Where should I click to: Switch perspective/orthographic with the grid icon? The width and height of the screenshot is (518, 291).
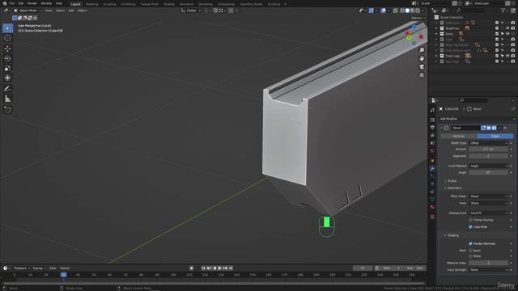(422, 75)
